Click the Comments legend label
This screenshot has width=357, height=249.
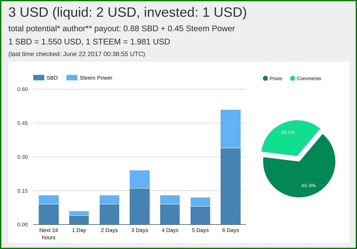(x=309, y=78)
